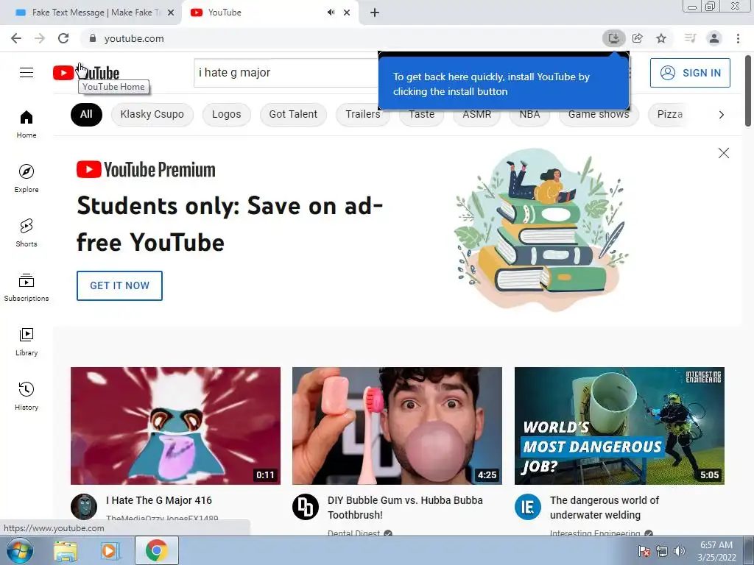
Task: Dismiss the YouTube Premium banner
Action: coord(724,153)
